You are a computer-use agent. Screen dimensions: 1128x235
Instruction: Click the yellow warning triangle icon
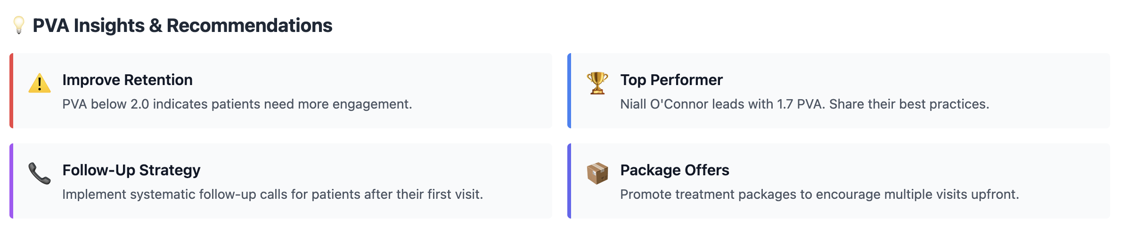click(40, 83)
